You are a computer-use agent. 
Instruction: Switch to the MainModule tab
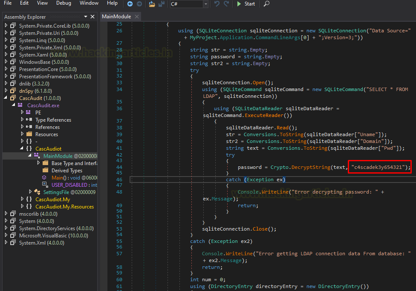pyautogui.click(x=116, y=17)
